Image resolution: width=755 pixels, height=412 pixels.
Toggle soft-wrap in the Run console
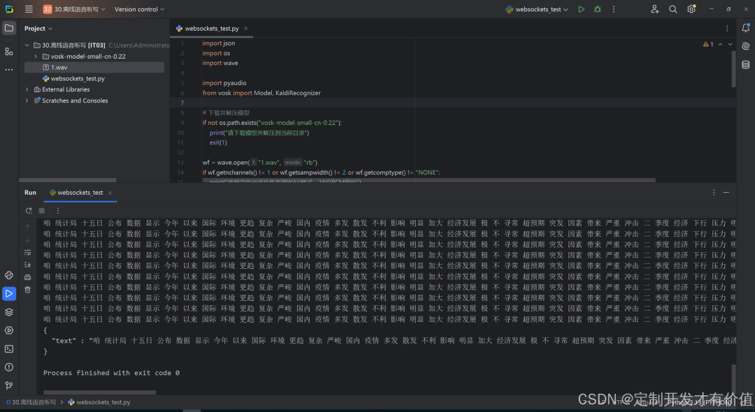[27, 252]
